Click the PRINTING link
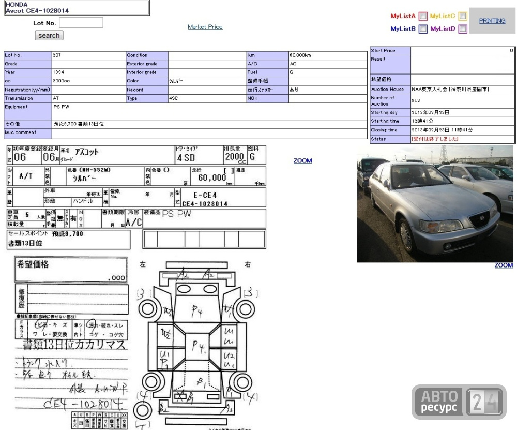Screen dimensions: 517x430 [x=492, y=21]
